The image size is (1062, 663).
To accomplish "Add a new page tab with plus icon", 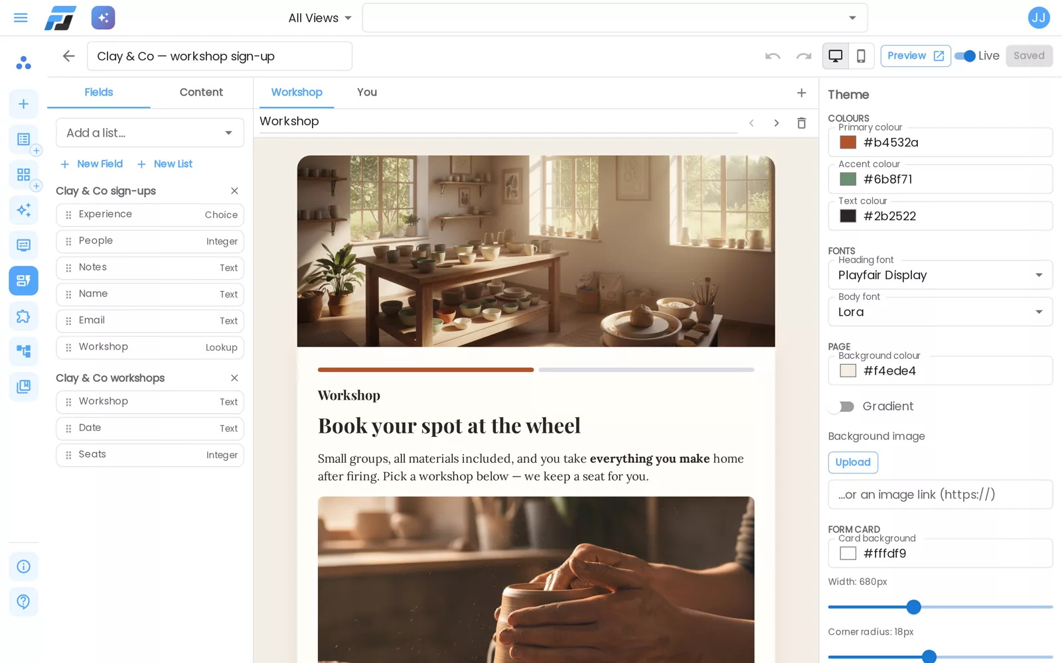I will tap(802, 93).
